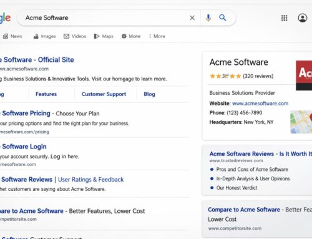Open the map thumbnail in knowledge panel
Image resolution: width=312 pixels, height=239 pixels.
click(301, 122)
